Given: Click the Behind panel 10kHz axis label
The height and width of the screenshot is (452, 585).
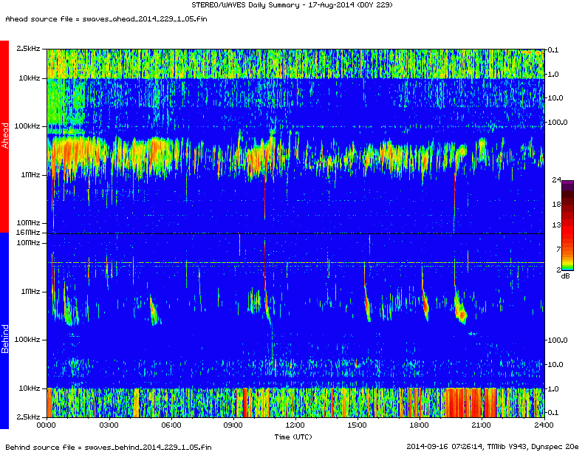Looking at the screenshot, I should 30,388.
